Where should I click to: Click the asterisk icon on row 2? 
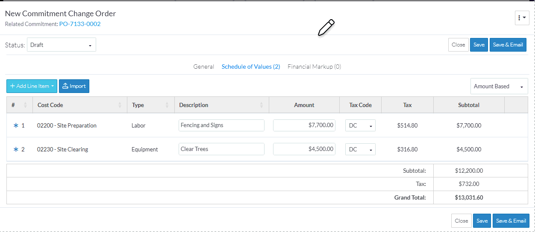(16, 150)
